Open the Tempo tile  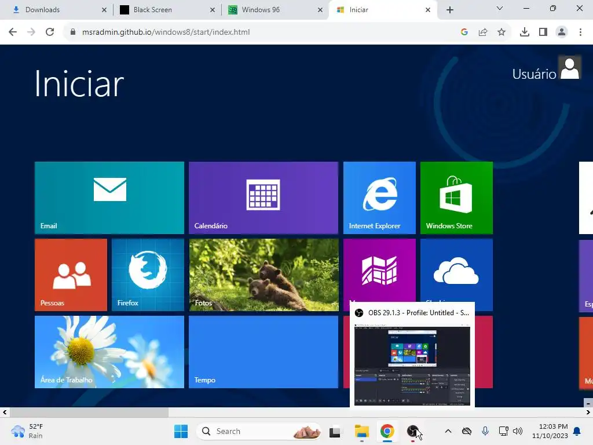point(263,352)
